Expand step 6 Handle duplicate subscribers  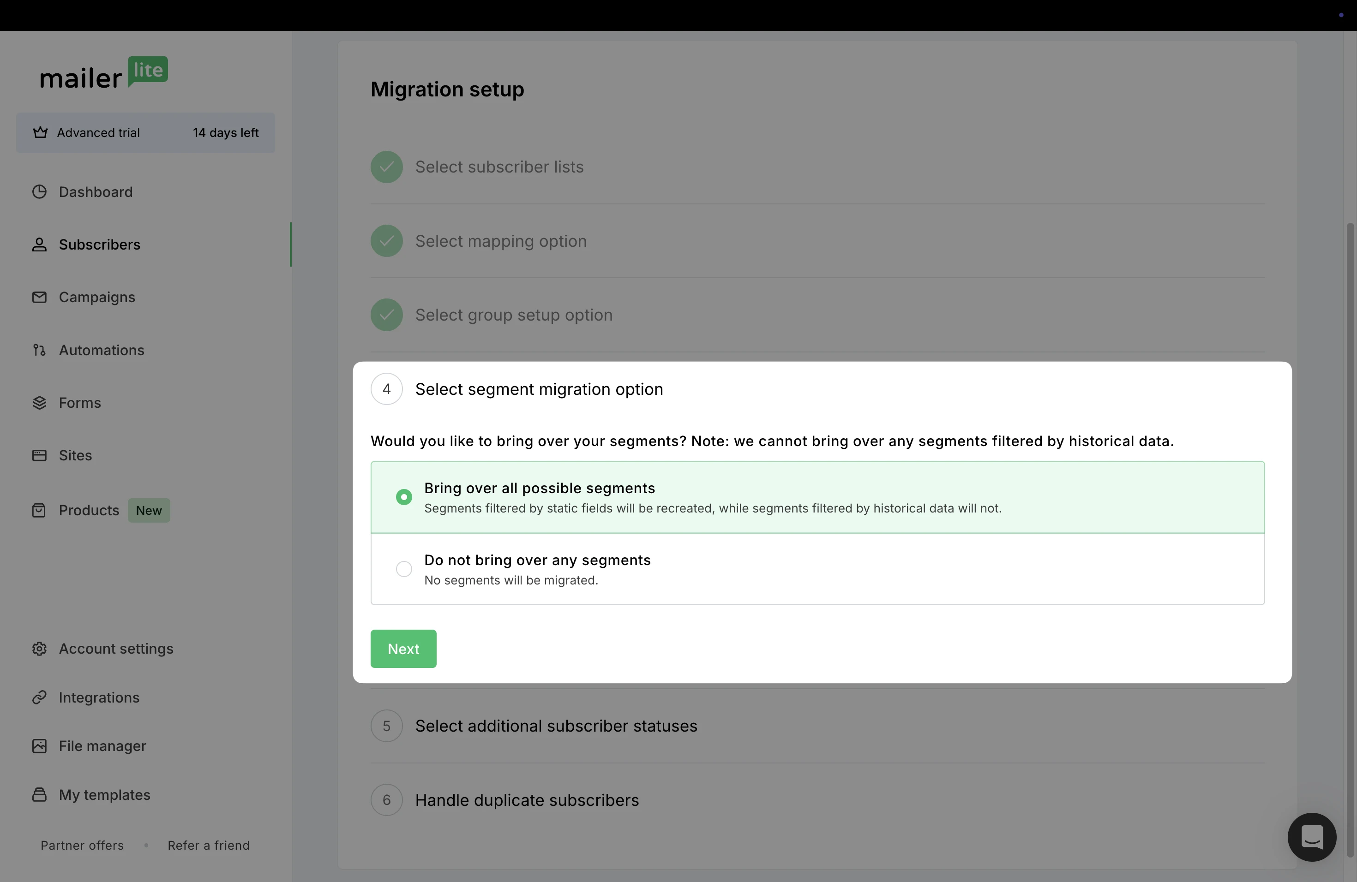(526, 800)
